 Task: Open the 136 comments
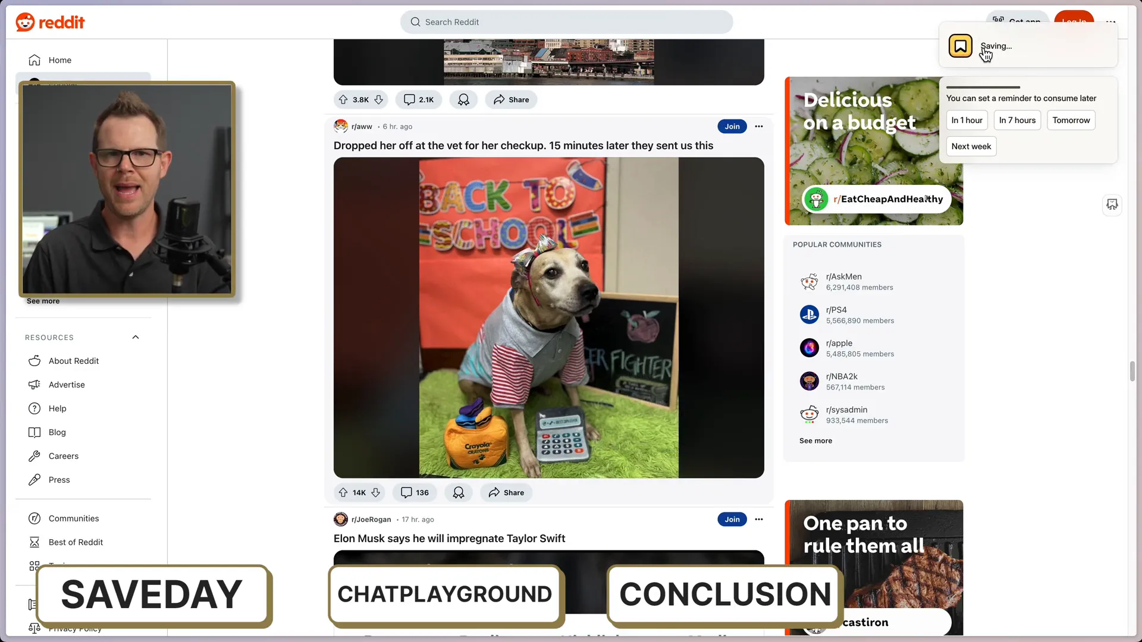point(415,493)
